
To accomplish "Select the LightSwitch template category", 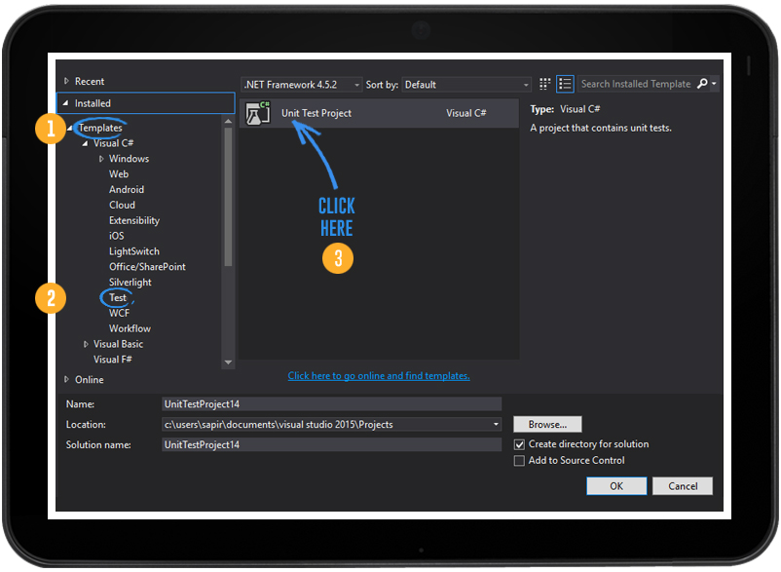I will tap(134, 251).
